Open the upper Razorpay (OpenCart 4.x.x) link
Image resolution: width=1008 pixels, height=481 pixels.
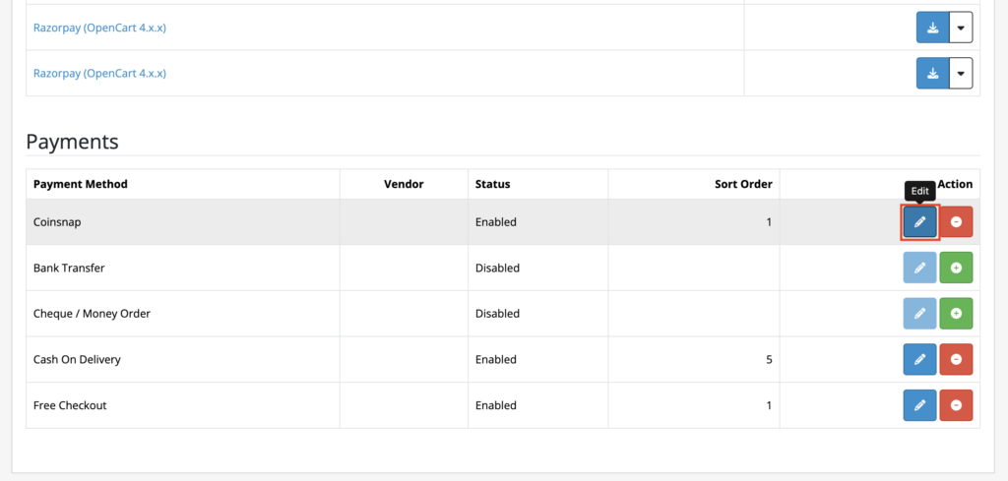99,28
